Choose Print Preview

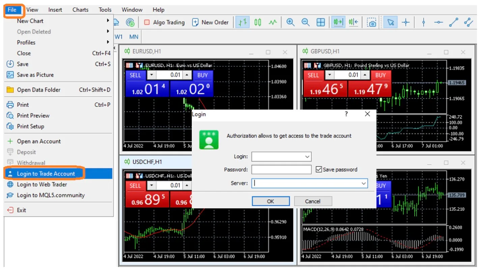point(59,115)
